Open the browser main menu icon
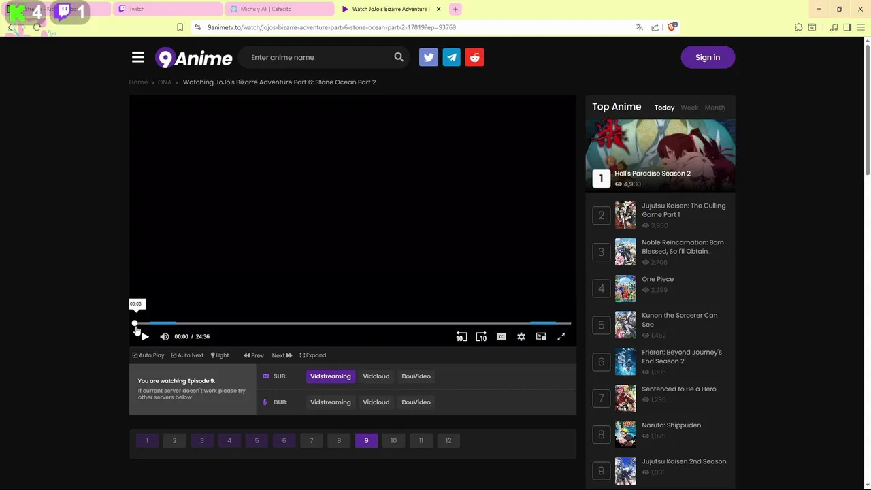Screen dimensions: 871x490 [x=860, y=27]
